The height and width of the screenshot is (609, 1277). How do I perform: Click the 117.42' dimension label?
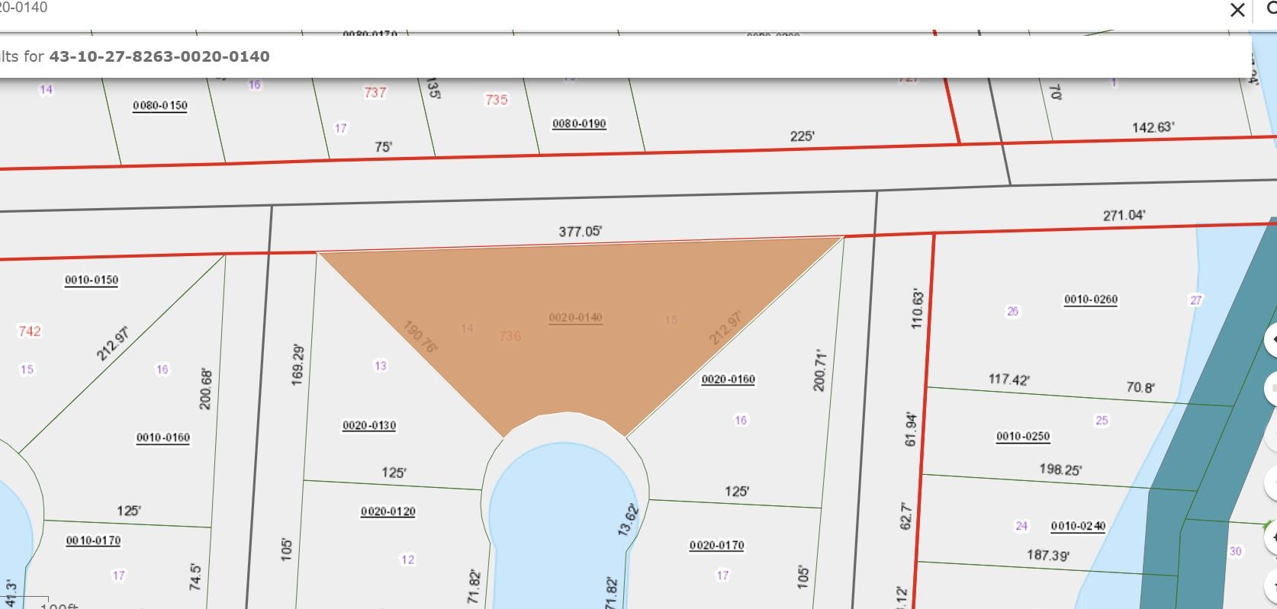(x=1009, y=379)
